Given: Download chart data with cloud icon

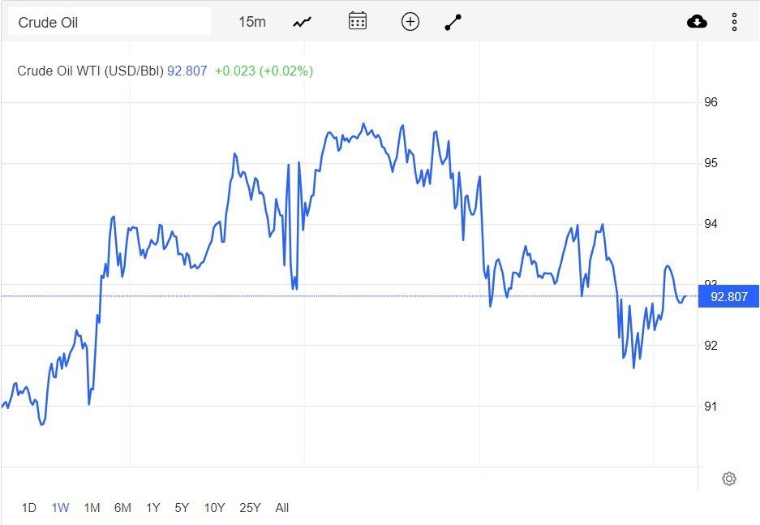Looking at the screenshot, I should (x=697, y=22).
